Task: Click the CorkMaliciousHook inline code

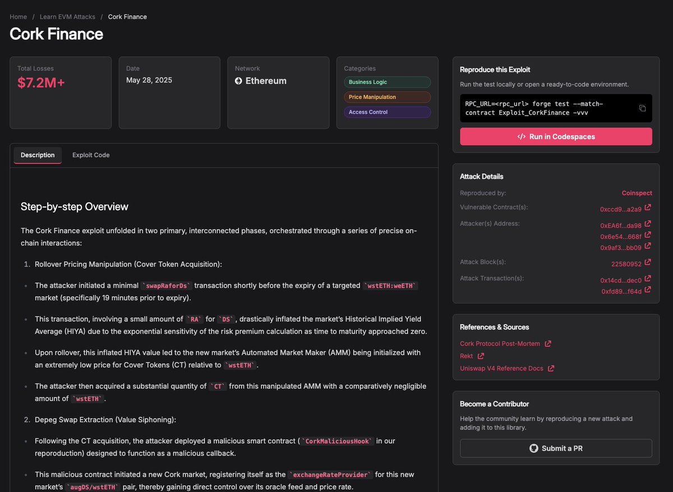Action: coord(336,441)
